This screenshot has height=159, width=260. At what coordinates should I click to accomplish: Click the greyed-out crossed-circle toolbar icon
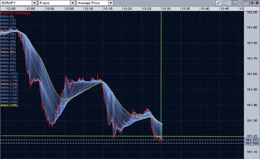pyautogui.click(x=229, y=3)
